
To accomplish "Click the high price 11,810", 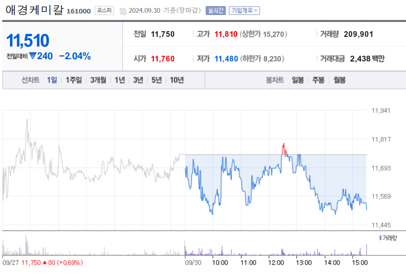I will click(226, 34).
